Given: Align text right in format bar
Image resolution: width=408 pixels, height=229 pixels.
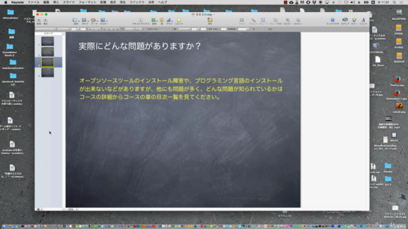Looking at the screenshot, I should tap(113, 29).
